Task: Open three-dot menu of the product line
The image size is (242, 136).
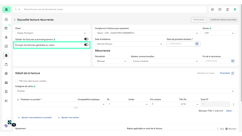Action: pos(234,104)
